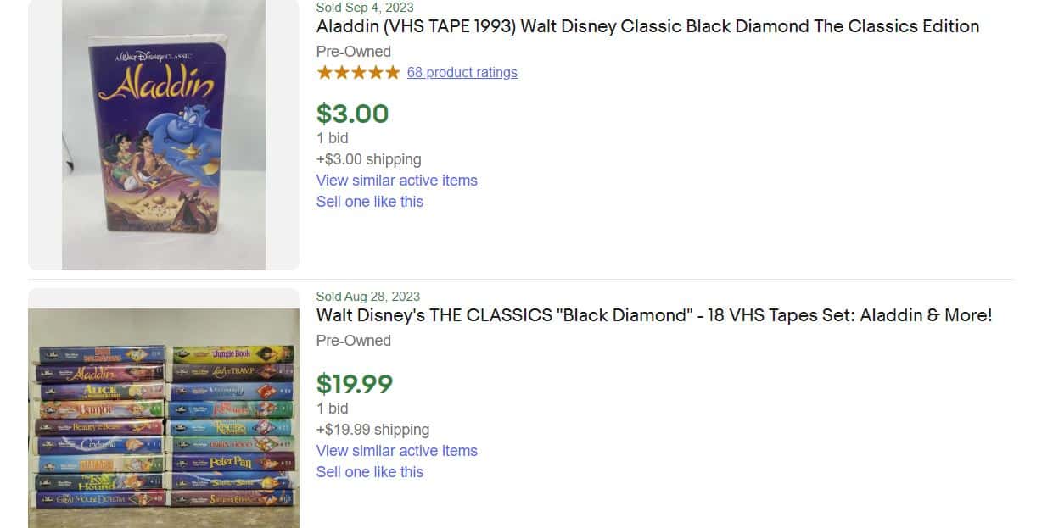This screenshot has width=1053, height=528.
Task: Sell one like this for the Aladdin listing
Action: 370,202
